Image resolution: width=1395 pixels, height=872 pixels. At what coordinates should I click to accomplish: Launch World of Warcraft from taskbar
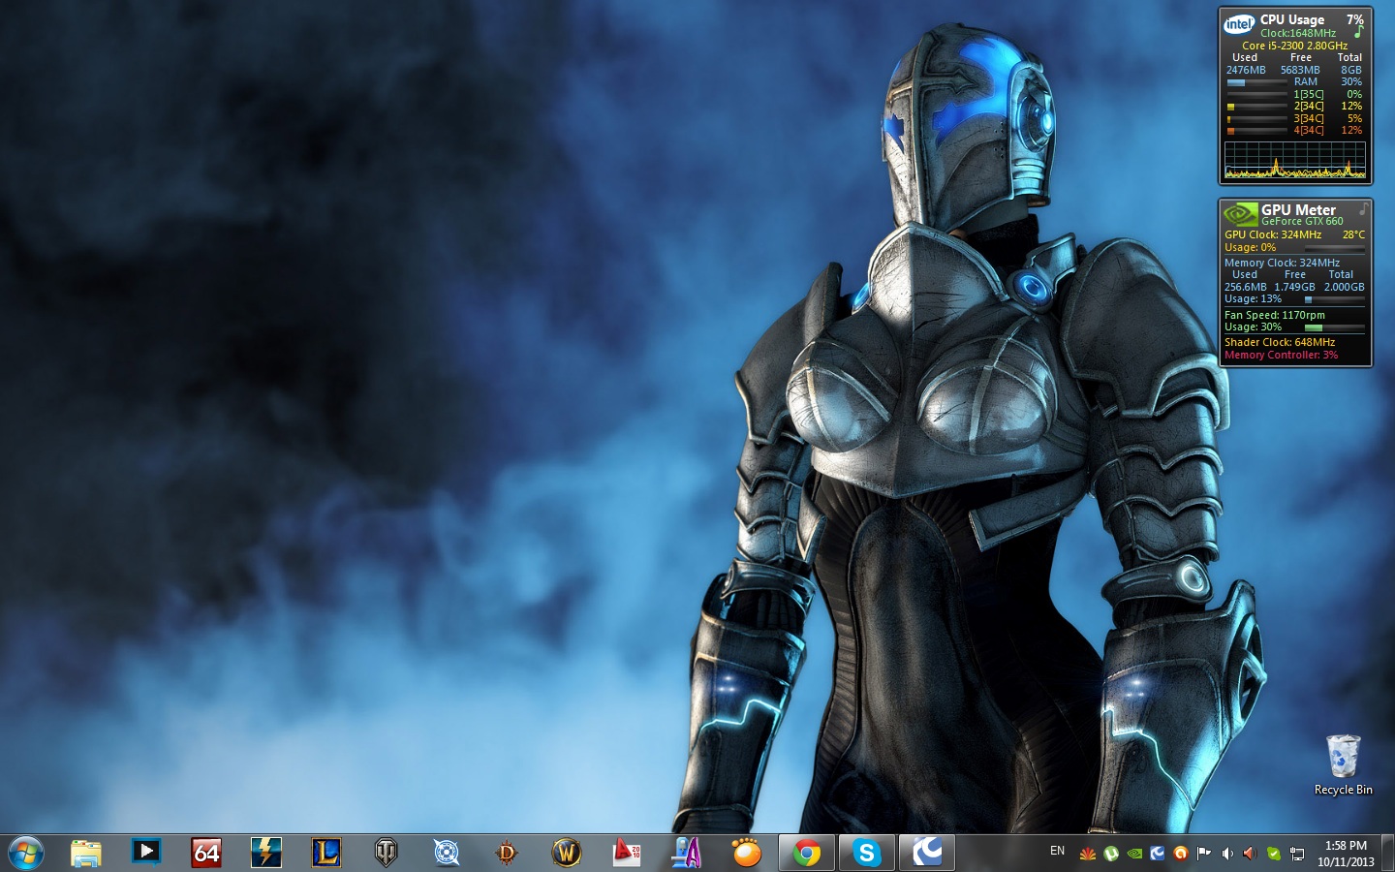click(567, 853)
